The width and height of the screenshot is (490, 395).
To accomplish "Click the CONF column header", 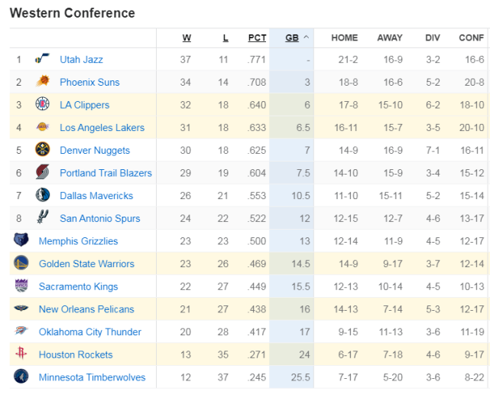I will [x=471, y=38].
